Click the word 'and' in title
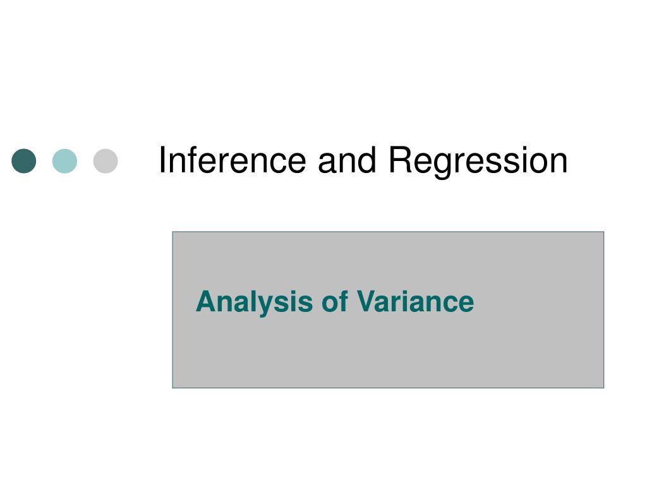 (347, 160)
